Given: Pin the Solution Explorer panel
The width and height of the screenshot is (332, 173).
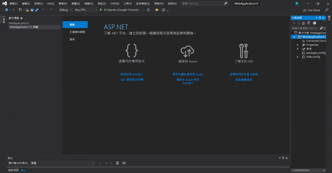Looking at the screenshot, I should point(320,18).
